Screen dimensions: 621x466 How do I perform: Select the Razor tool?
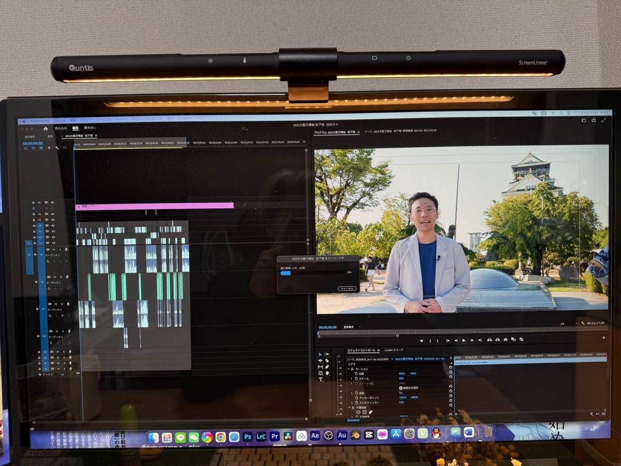[327, 360]
